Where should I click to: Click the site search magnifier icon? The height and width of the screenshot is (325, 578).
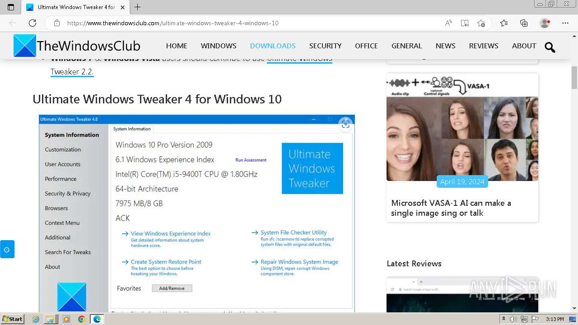pos(550,47)
